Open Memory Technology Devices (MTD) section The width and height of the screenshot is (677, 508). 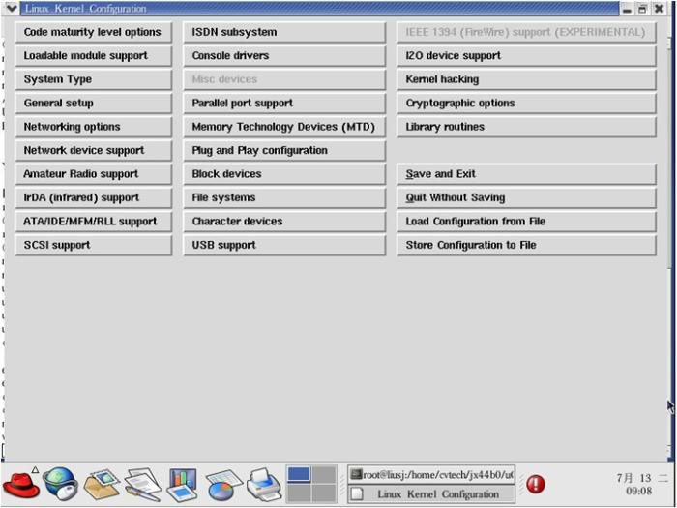(x=284, y=127)
